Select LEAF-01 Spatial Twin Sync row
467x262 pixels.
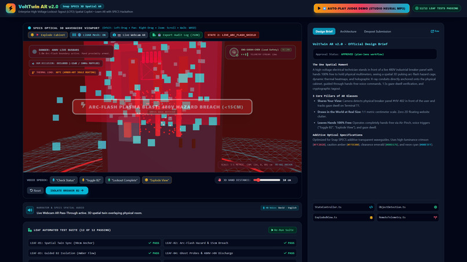(94, 243)
